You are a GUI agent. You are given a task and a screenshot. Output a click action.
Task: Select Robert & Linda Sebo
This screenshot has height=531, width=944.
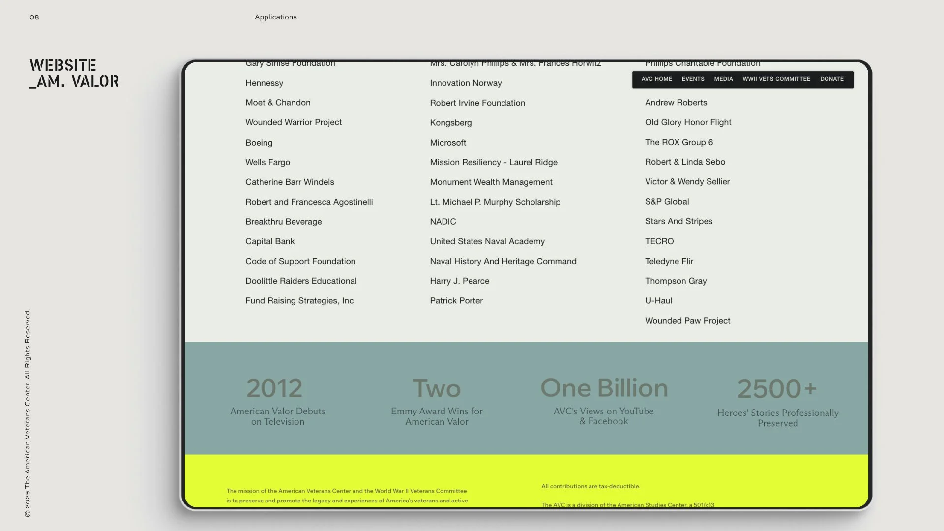point(685,162)
